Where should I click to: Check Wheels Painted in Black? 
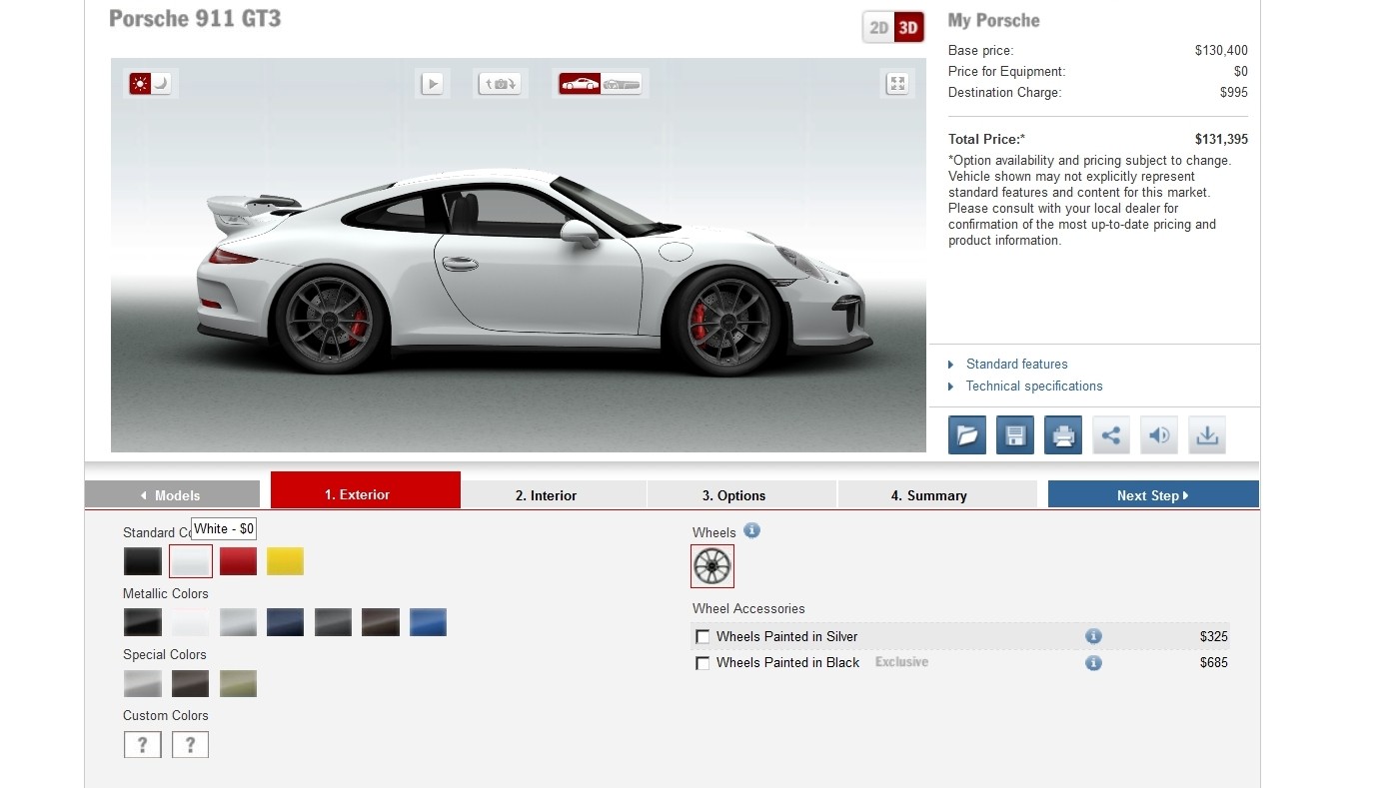(703, 663)
